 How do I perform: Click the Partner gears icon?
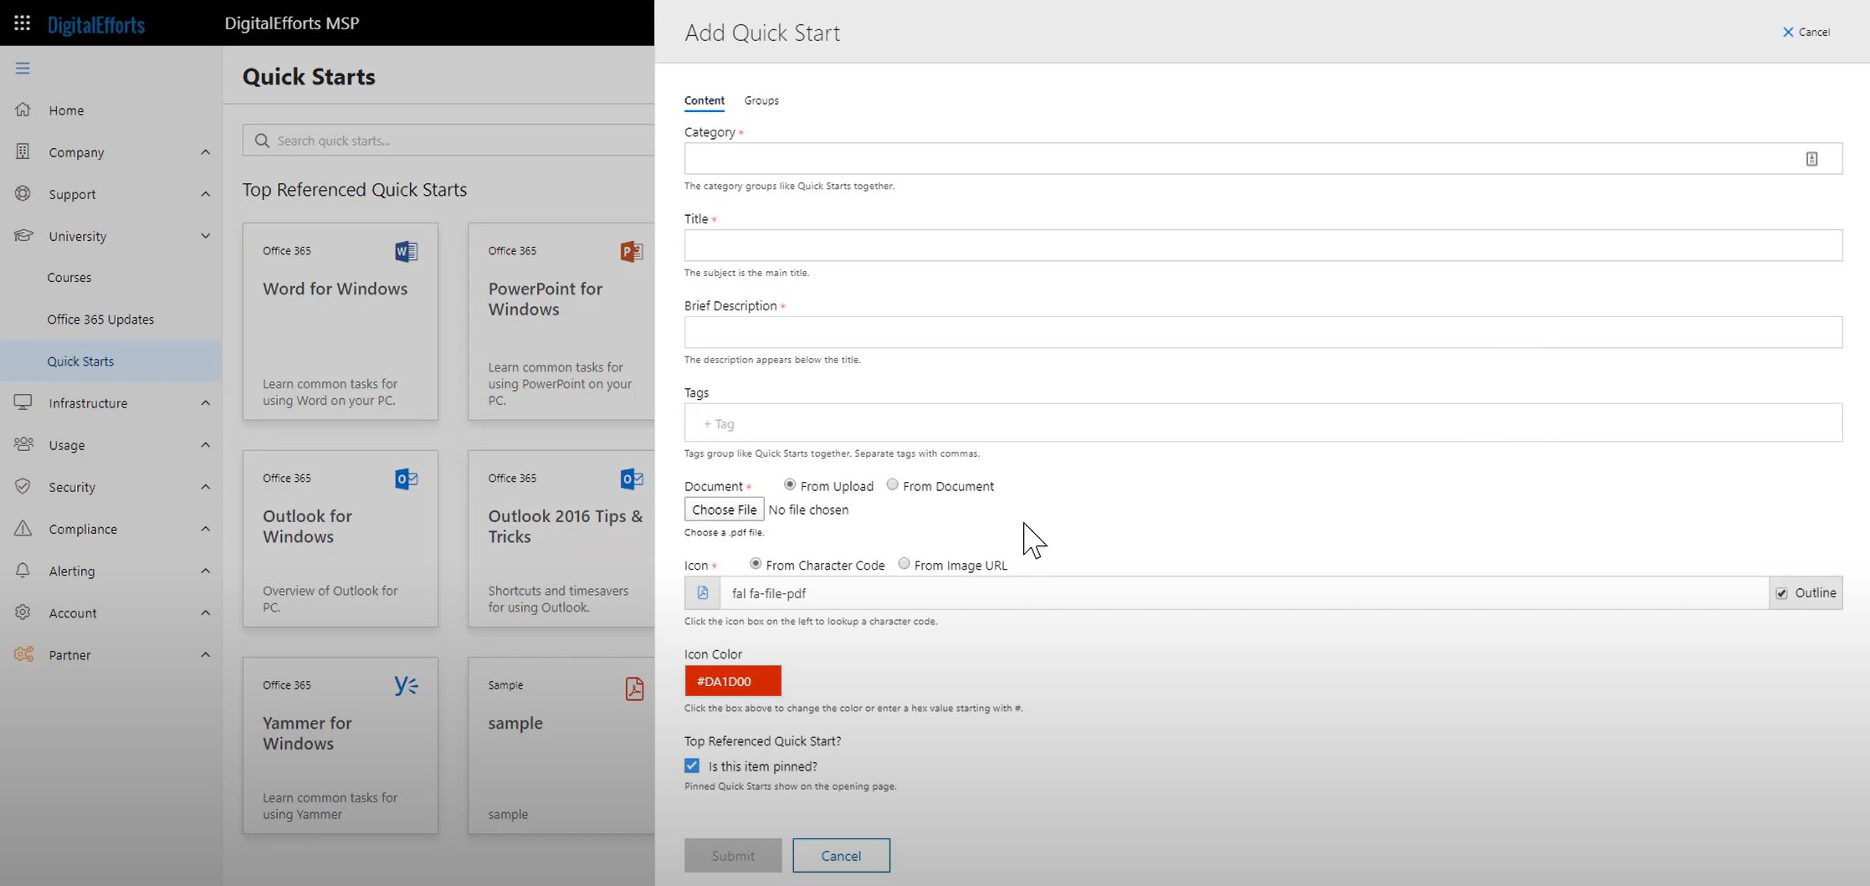(x=23, y=653)
